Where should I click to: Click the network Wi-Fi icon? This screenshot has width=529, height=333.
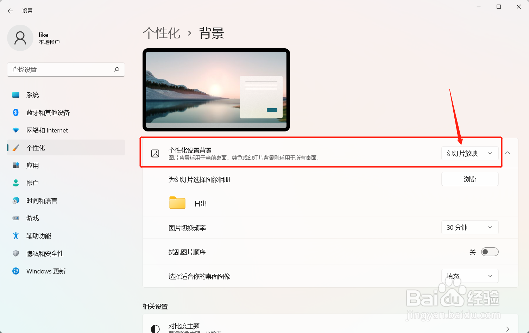point(16,130)
